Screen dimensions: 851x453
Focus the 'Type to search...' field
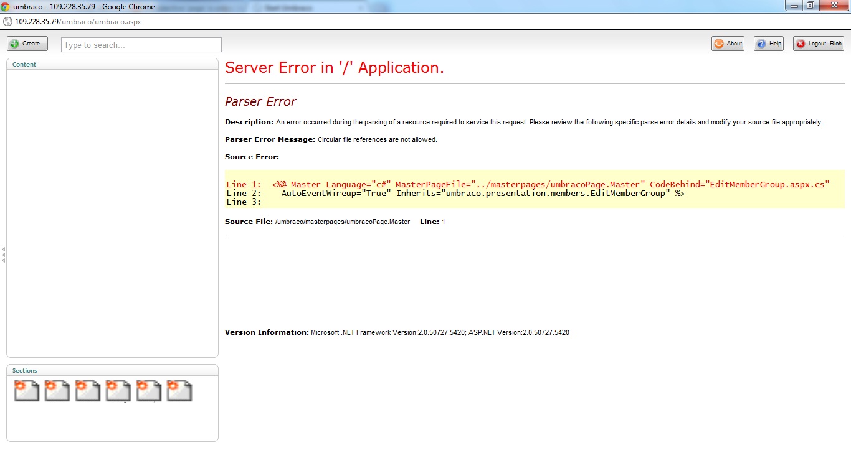pyautogui.click(x=141, y=45)
